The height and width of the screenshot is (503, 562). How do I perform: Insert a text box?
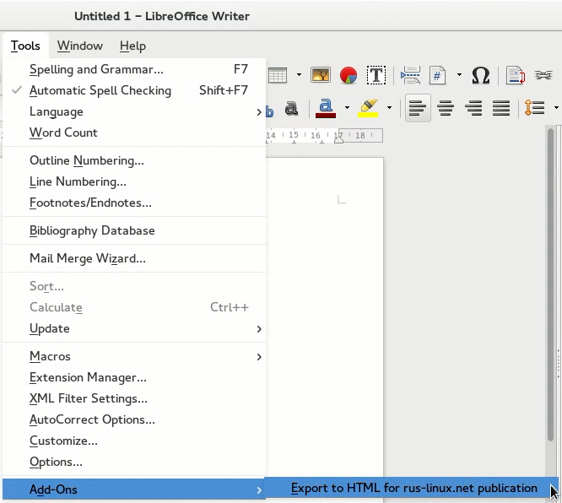[x=376, y=75]
